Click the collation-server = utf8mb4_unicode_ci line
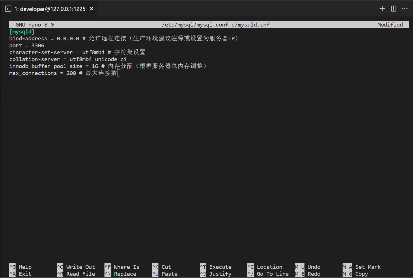Image resolution: width=413 pixels, height=278 pixels. pos(68,59)
